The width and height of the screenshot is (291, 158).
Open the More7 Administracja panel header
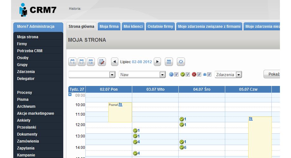tap(38, 27)
